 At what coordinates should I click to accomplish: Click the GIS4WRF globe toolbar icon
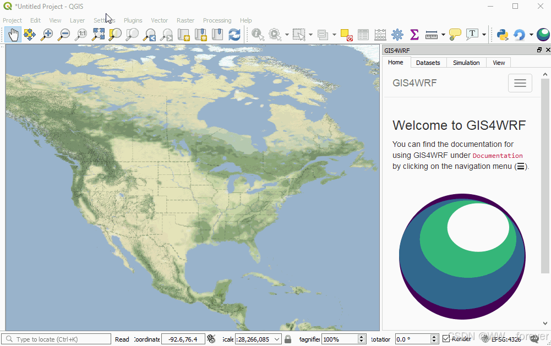pos(543,35)
